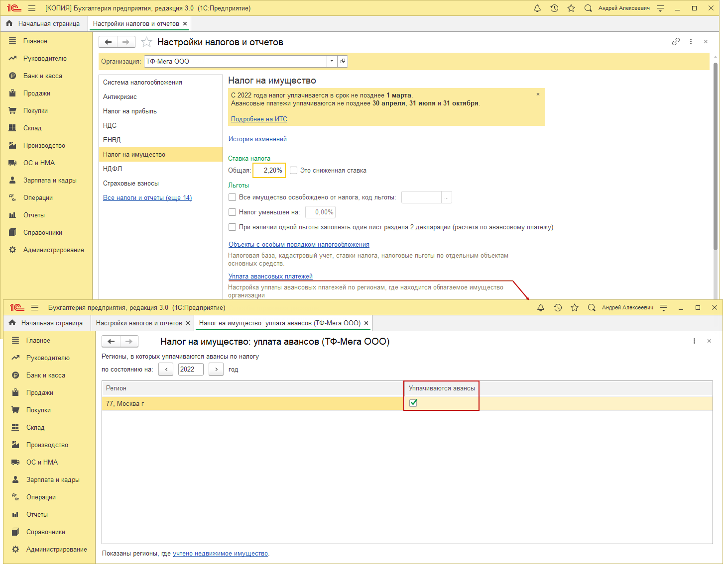Expand the Организация dropdown list

click(x=332, y=61)
